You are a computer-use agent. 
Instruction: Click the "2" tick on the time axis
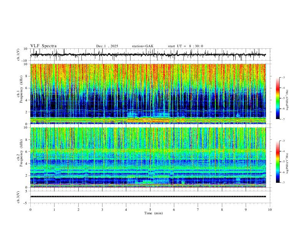coord(78,210)
